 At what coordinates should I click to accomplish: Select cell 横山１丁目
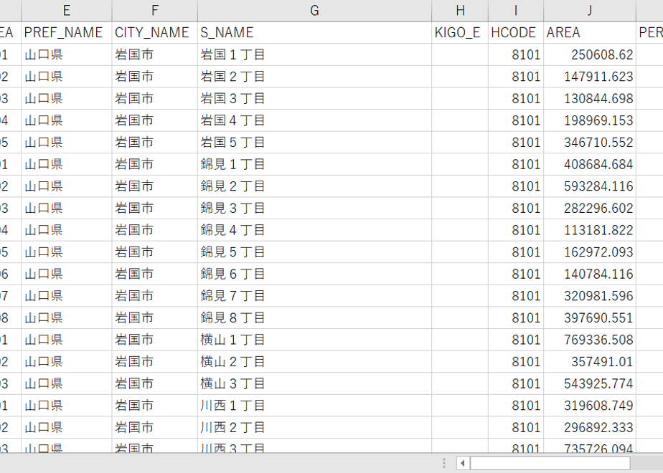pos(314,340)
